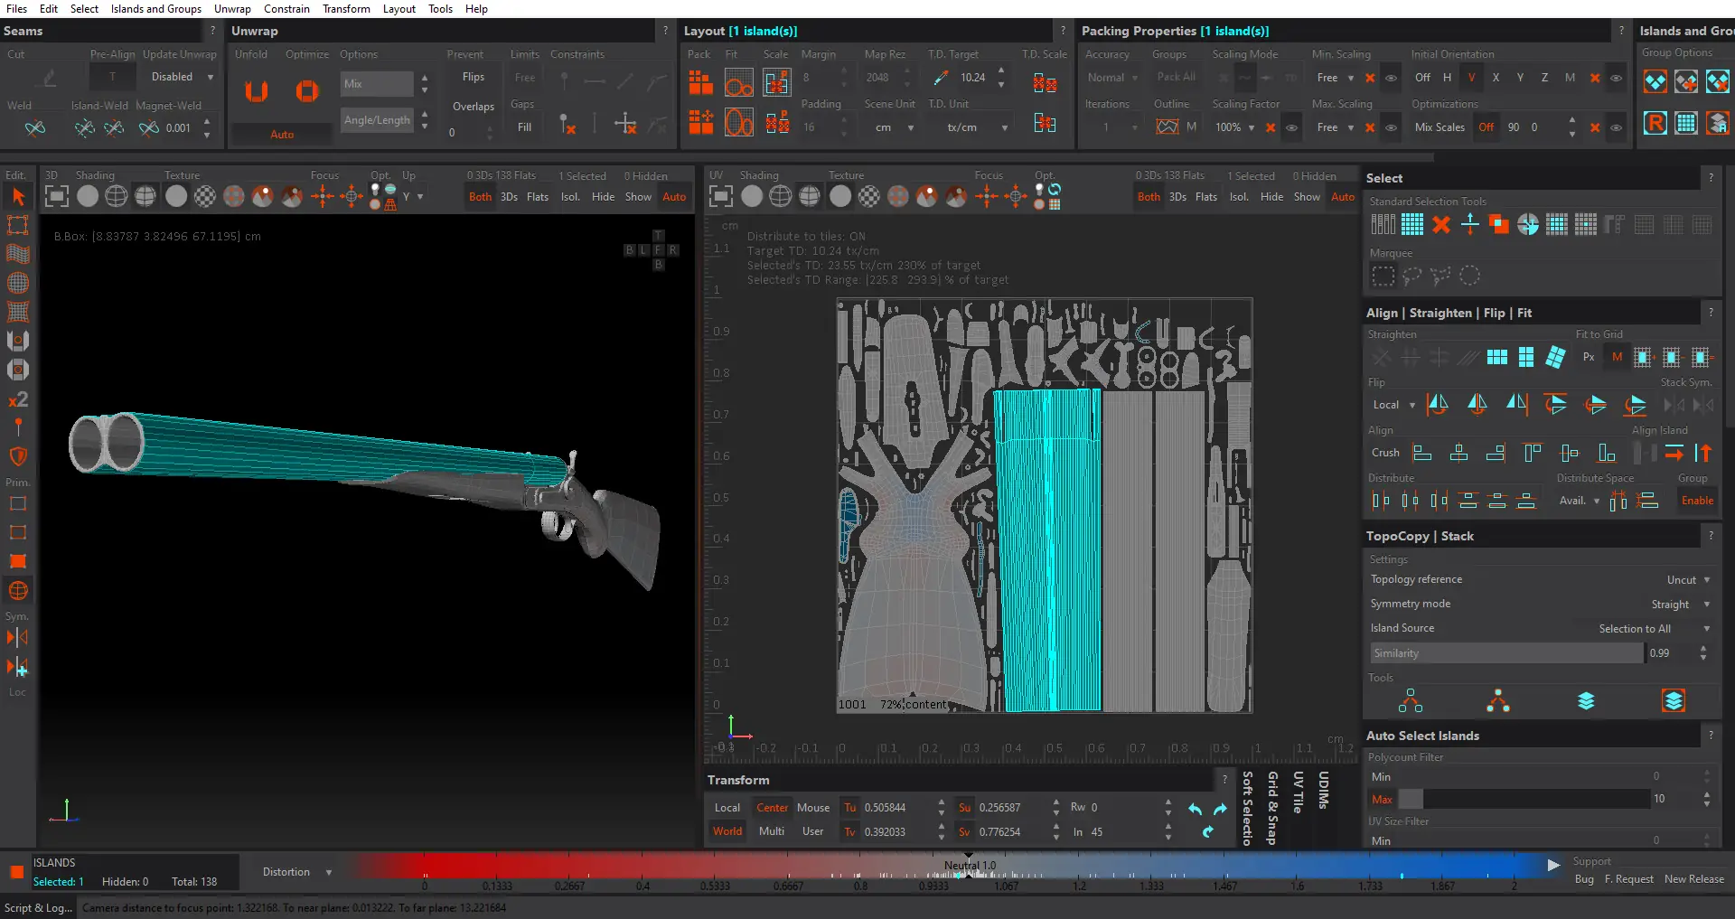The width and height of the screenshot is (1735, 919).
Task: Click the New Release link
Action: (1693, 879)
